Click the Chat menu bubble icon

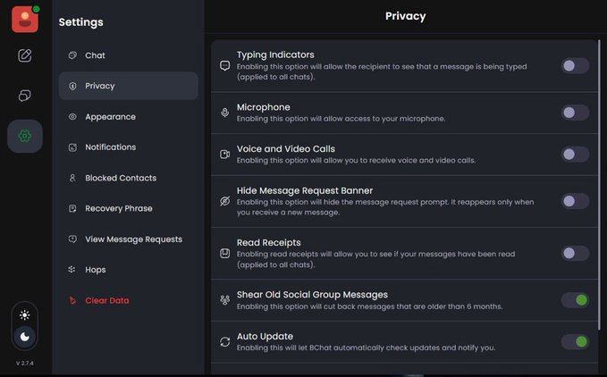click(x=72, y=55)
